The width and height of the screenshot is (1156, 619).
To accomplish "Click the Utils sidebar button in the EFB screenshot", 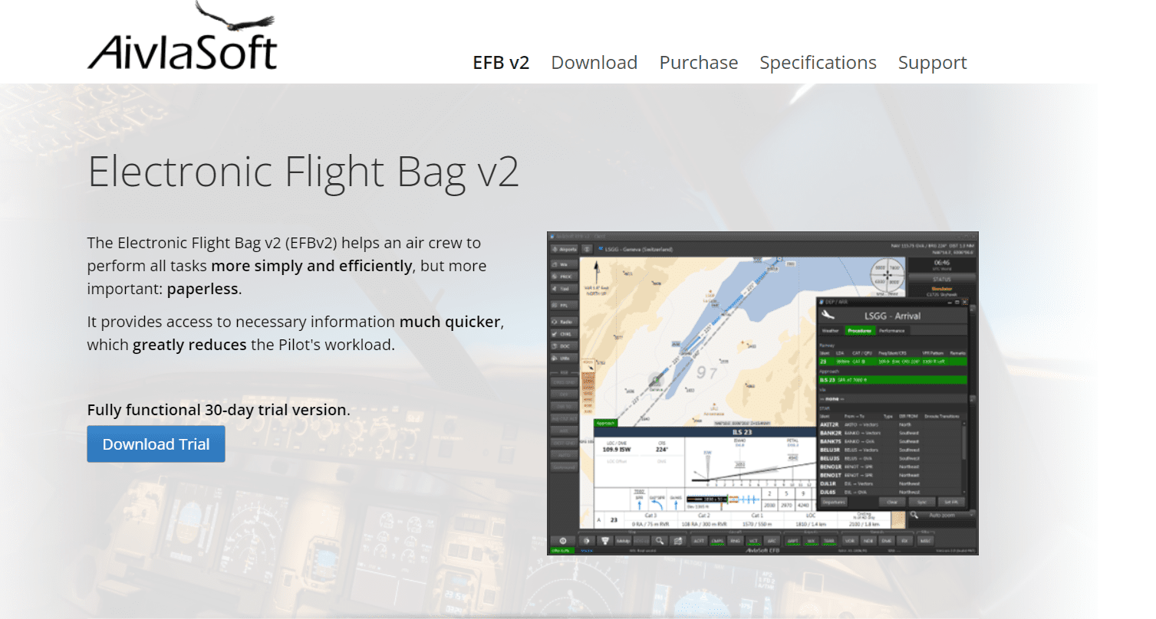I will tap(564, 359).
